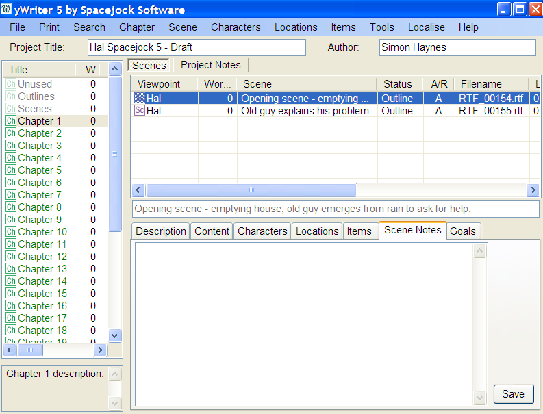Select Chapter 8 in the chapter list
This screenshot has height=414, width=543.
[40, 207]
